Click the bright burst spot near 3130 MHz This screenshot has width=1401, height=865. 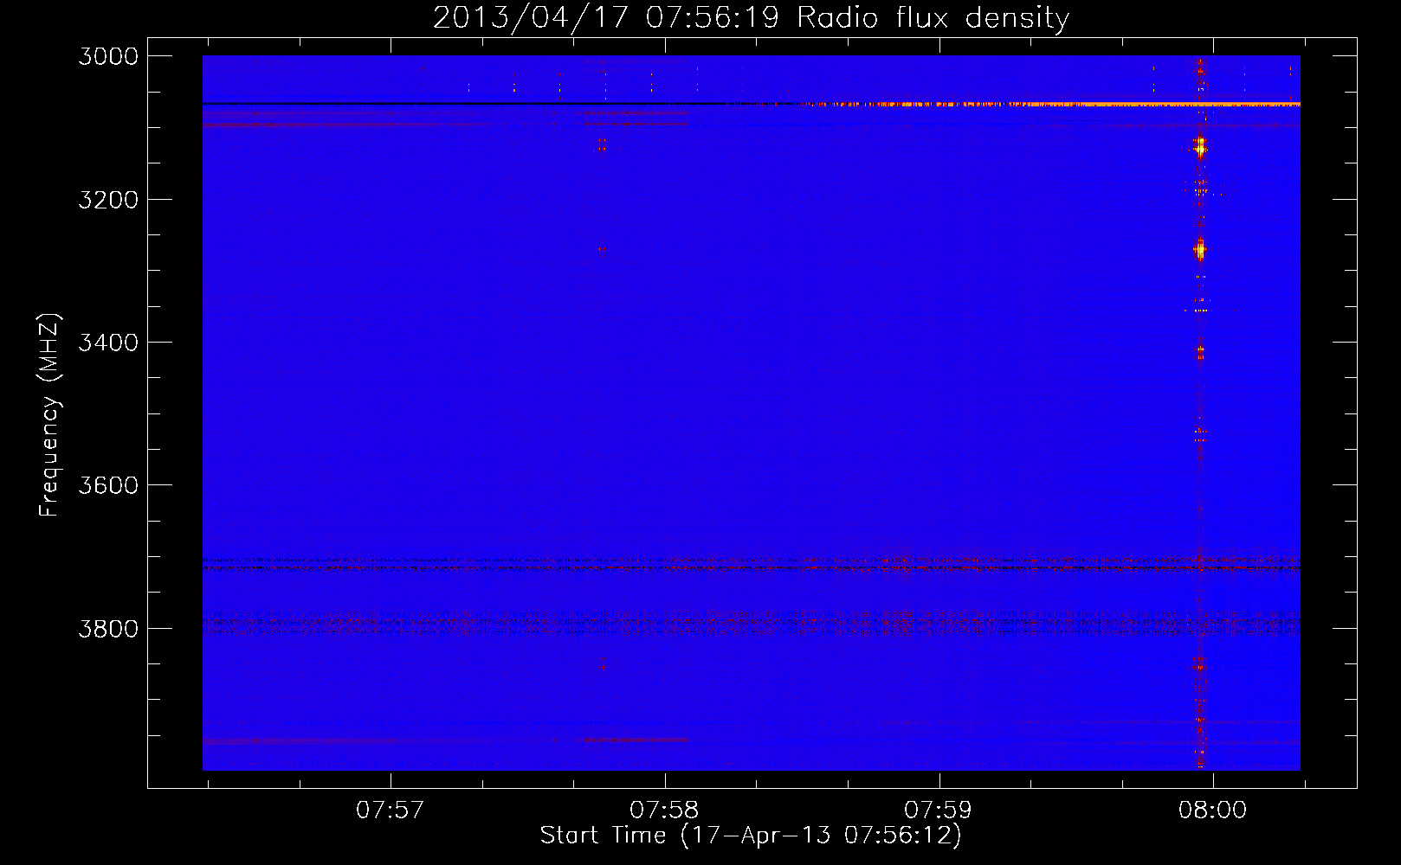(1199, 147)
